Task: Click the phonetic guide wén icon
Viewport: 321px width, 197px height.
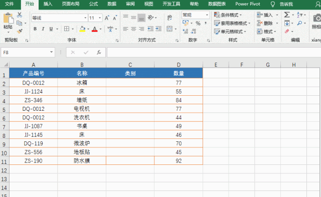Action: click(x=110, y=29)
